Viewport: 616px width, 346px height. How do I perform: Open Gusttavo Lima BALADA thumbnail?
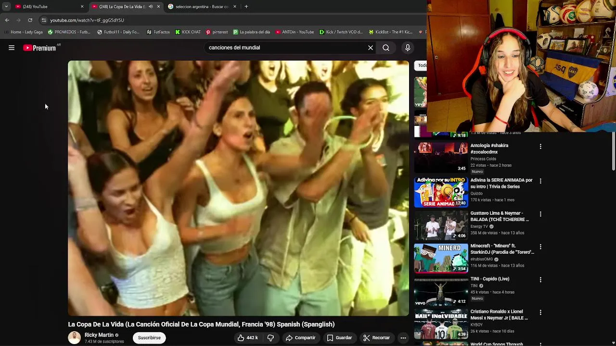[441, 224]
